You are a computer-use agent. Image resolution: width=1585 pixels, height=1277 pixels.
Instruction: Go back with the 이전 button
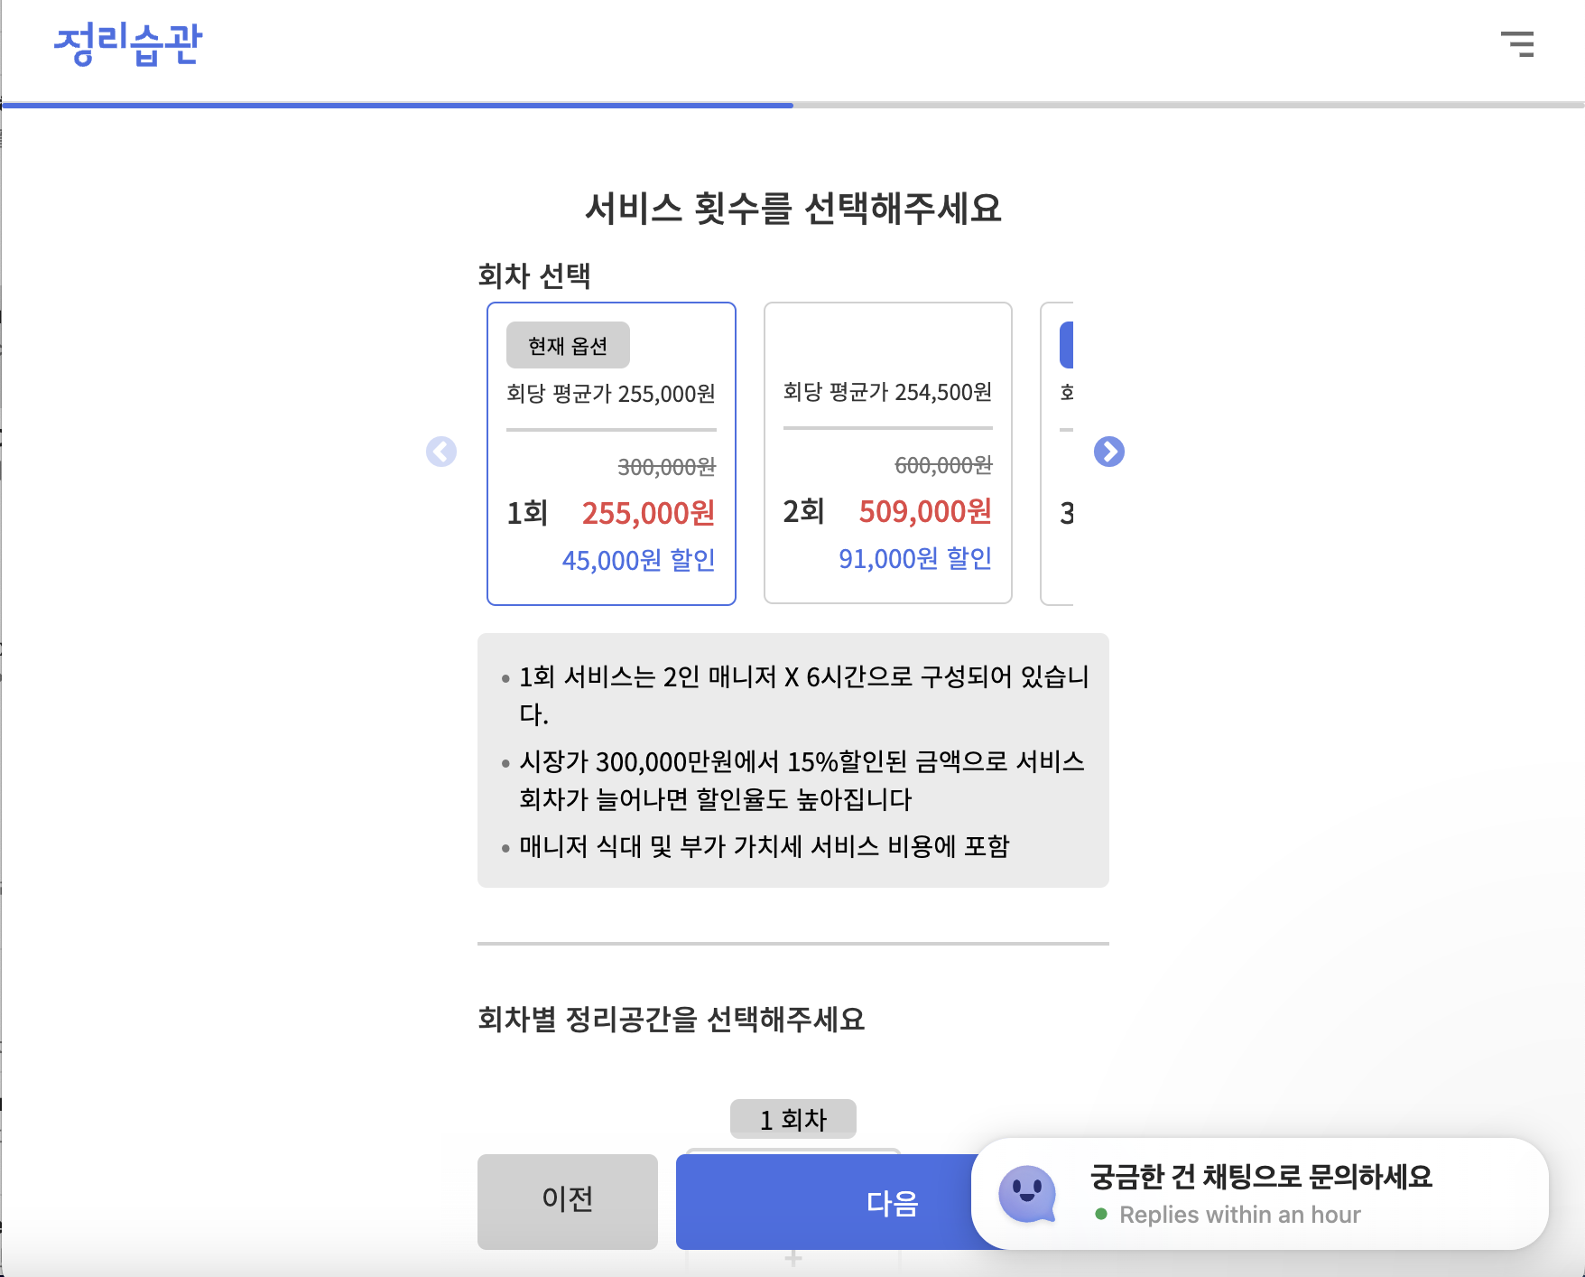click(568, 1201)
